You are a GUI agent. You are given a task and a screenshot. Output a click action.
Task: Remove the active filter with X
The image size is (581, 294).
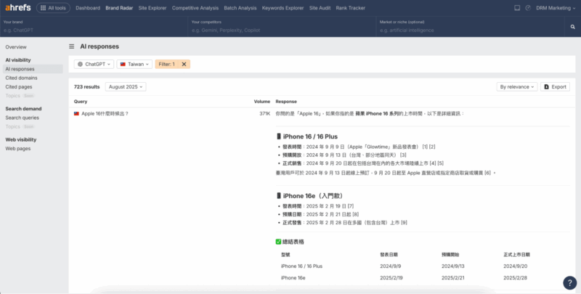click(184, 64)
